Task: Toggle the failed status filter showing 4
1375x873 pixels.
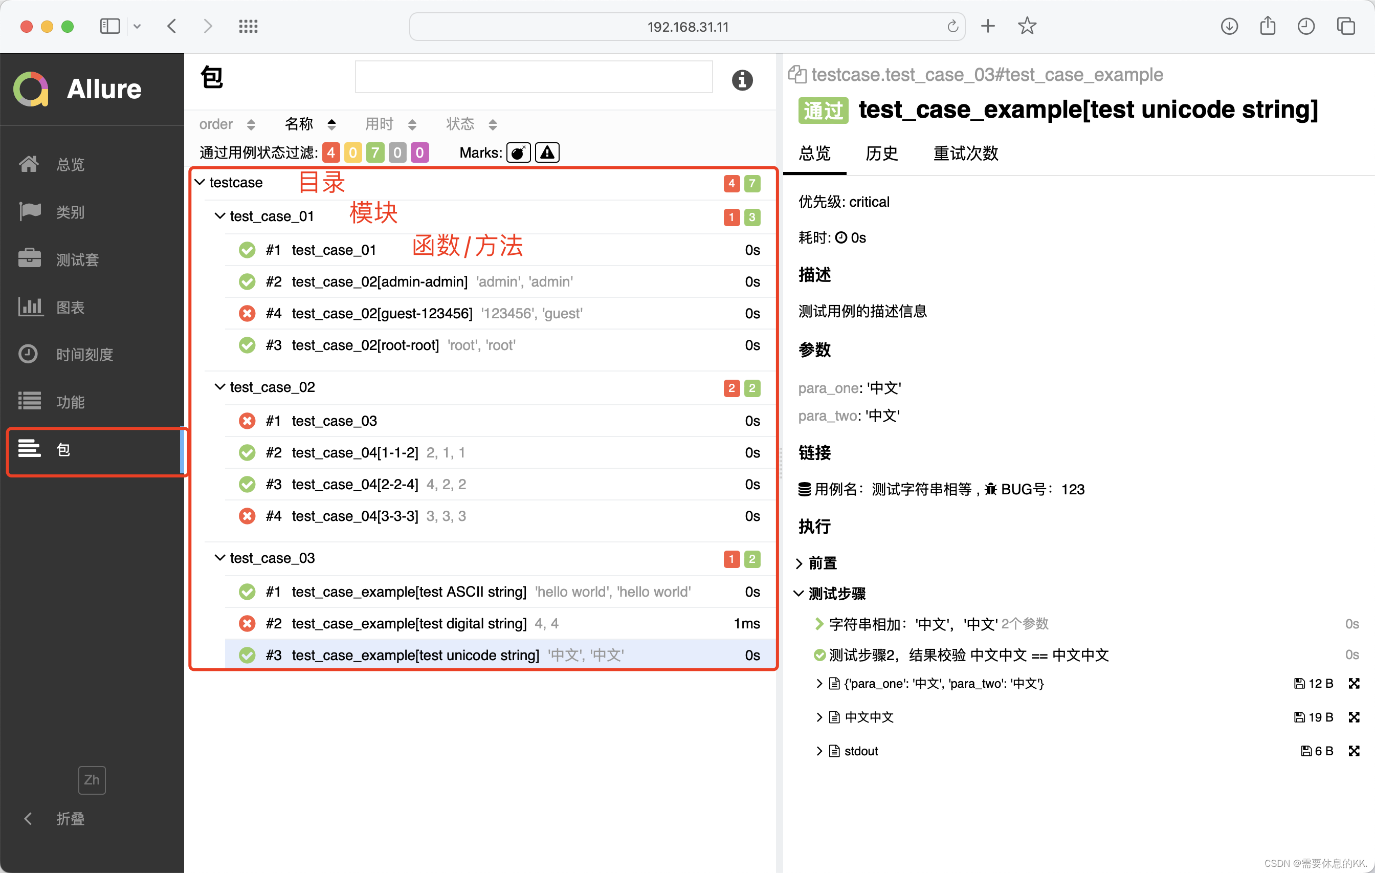Action: click(x=330, y=152)
